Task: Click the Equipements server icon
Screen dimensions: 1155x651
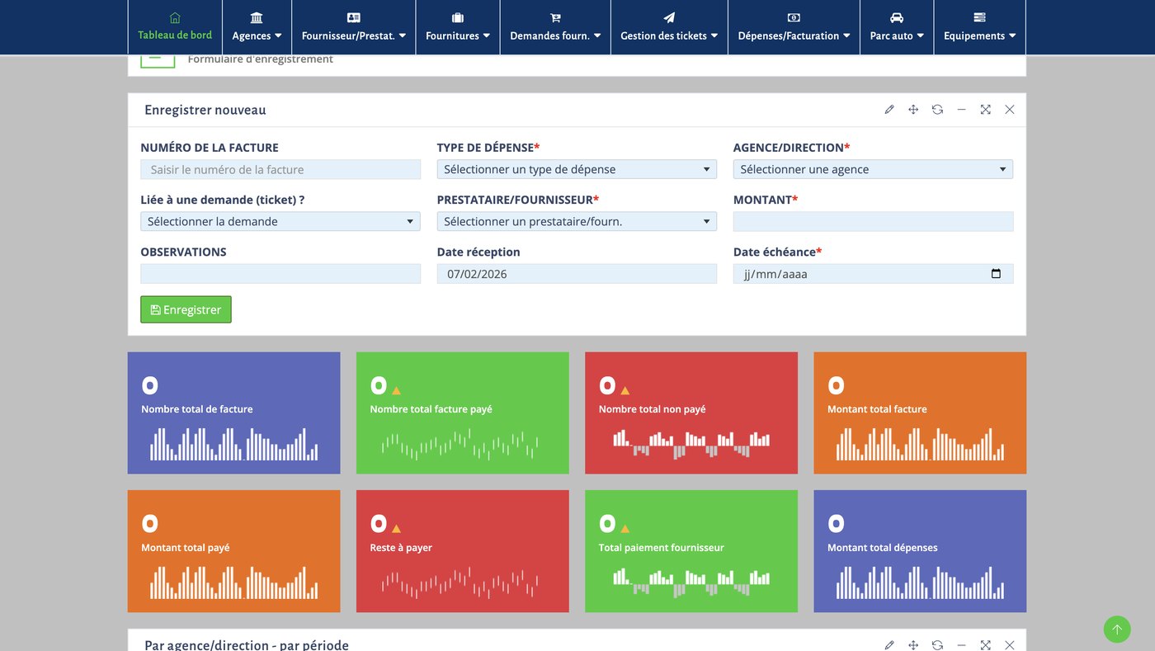Action: point(979,17)
